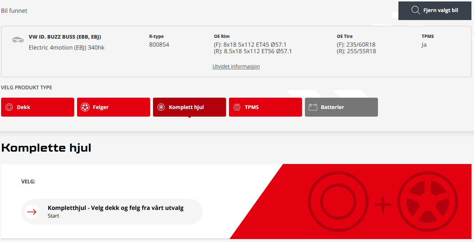Click the magnifier icon in Fjern valgt bil

(x=416, y=10)
